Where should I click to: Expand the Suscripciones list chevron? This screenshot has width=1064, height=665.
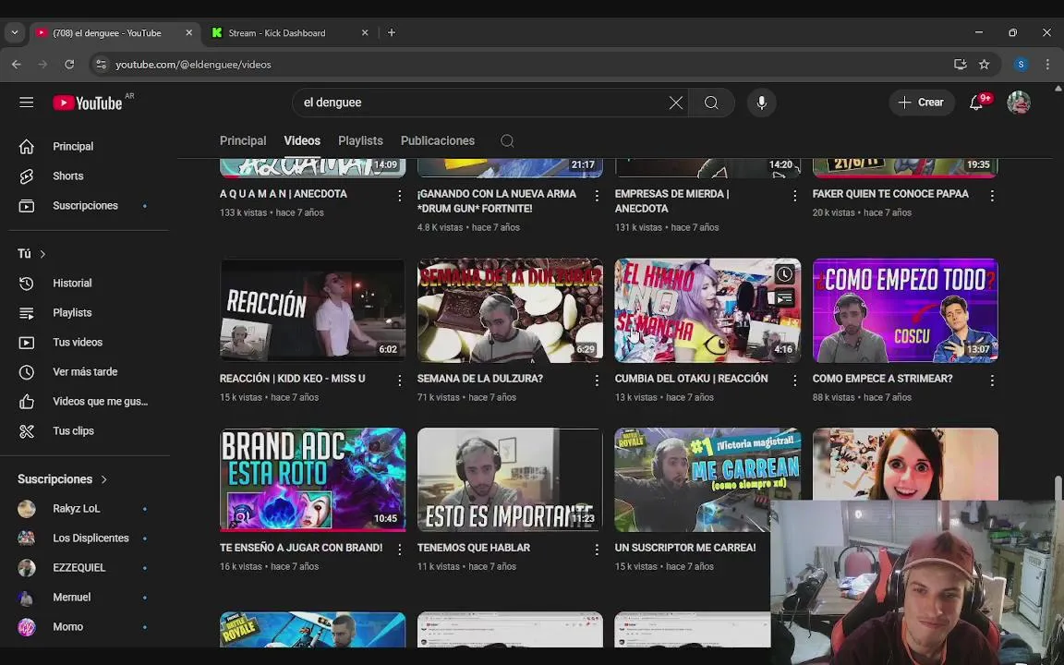[x=103, y=479]
